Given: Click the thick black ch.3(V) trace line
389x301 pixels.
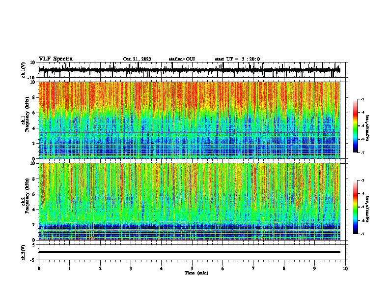Looking at the screenshot, I should [x=189, y=252].
